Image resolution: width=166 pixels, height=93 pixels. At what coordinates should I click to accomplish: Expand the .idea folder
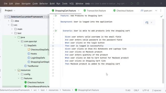click(x=9, y=21)
